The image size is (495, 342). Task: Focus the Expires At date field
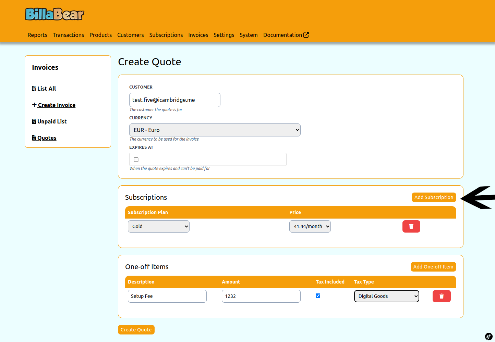coord(208,159)
